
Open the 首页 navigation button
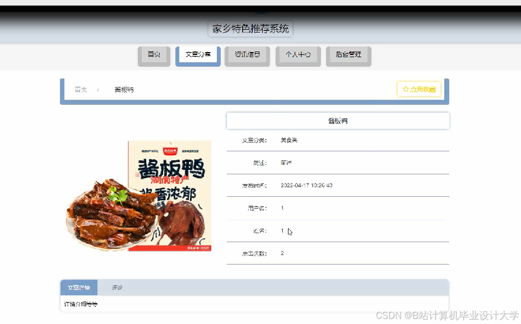coord(154,56)
